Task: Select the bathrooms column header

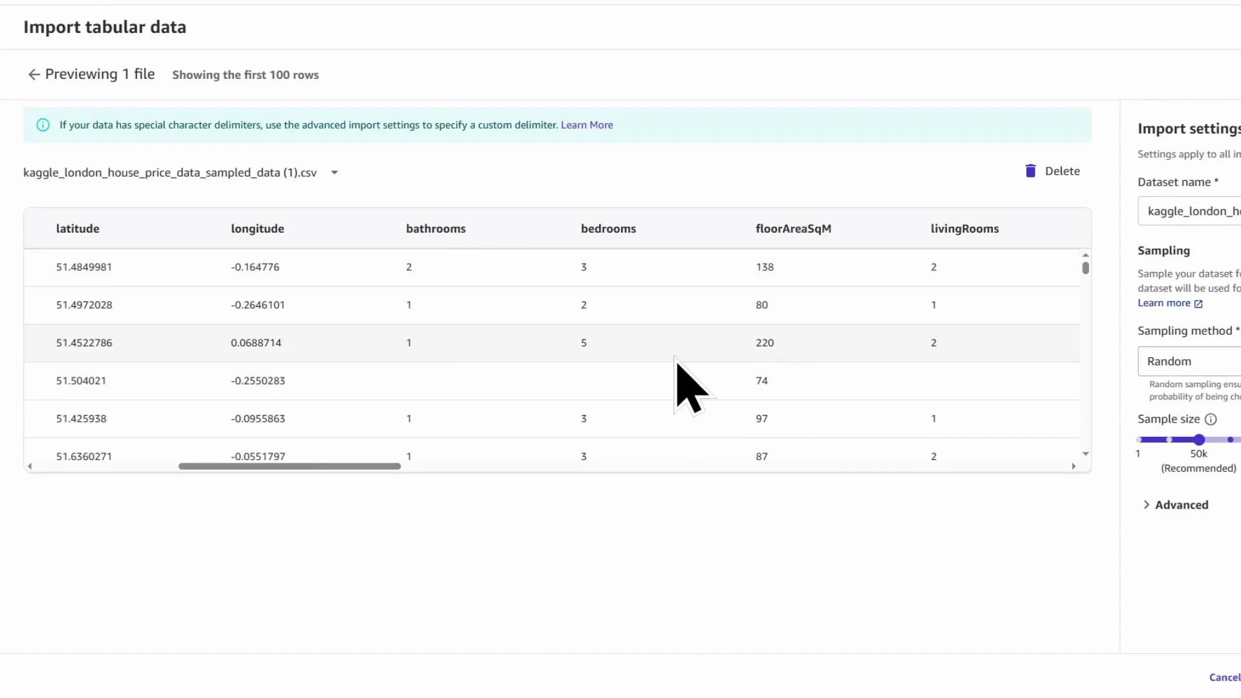Action: point(436,228)
